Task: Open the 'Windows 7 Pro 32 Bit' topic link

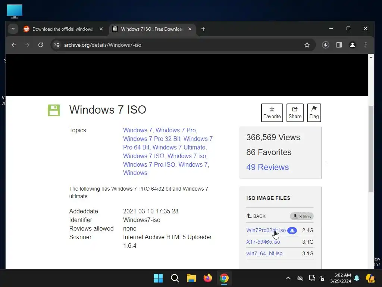Action: (151, 139)
